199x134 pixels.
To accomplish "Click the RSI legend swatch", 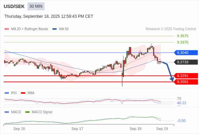I will pyautogui.click(x=7, y=93).
